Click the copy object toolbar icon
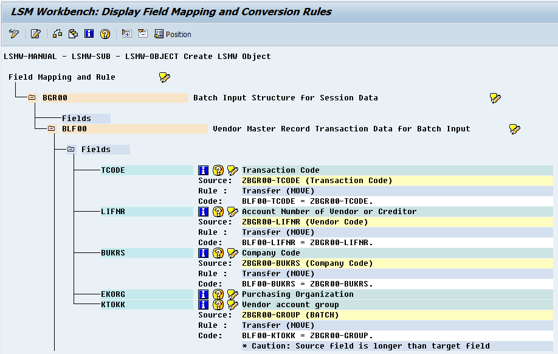The image size is (558, 354). (x=73, y=33)
